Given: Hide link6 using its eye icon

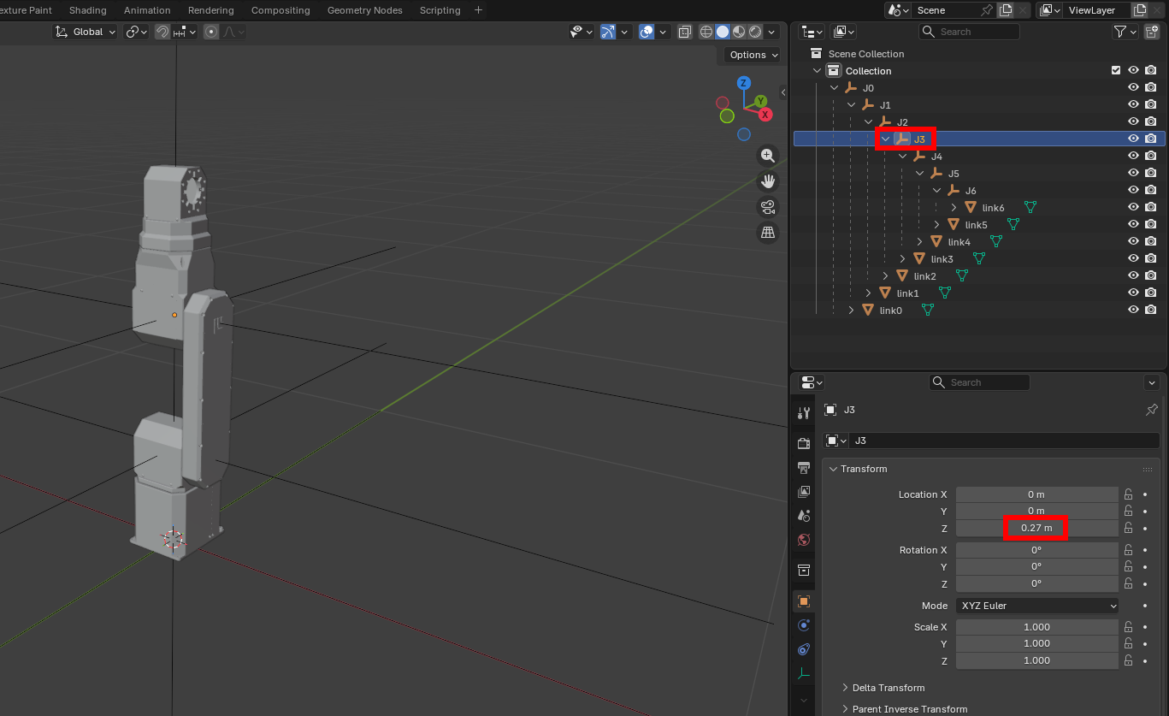Looking at the screenshot, I should tap(1133, 207).
